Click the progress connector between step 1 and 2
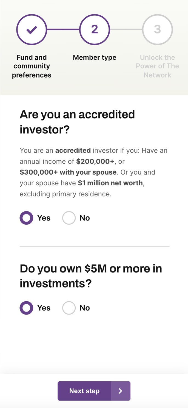 (63, 29)
